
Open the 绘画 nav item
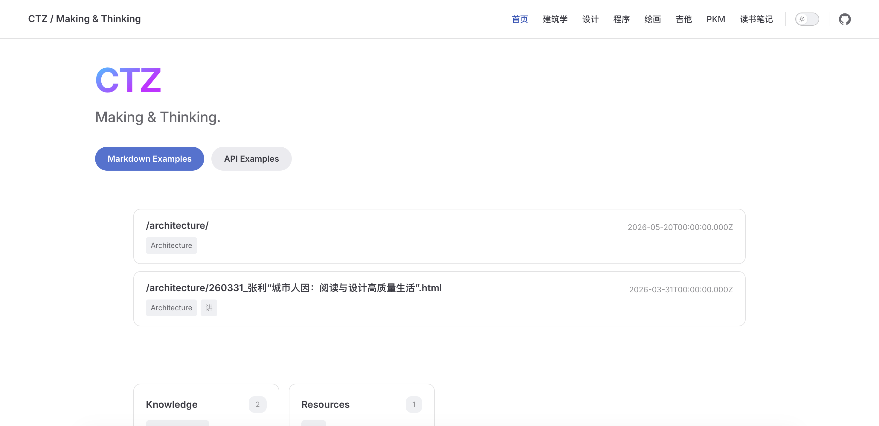click(652, 19)
